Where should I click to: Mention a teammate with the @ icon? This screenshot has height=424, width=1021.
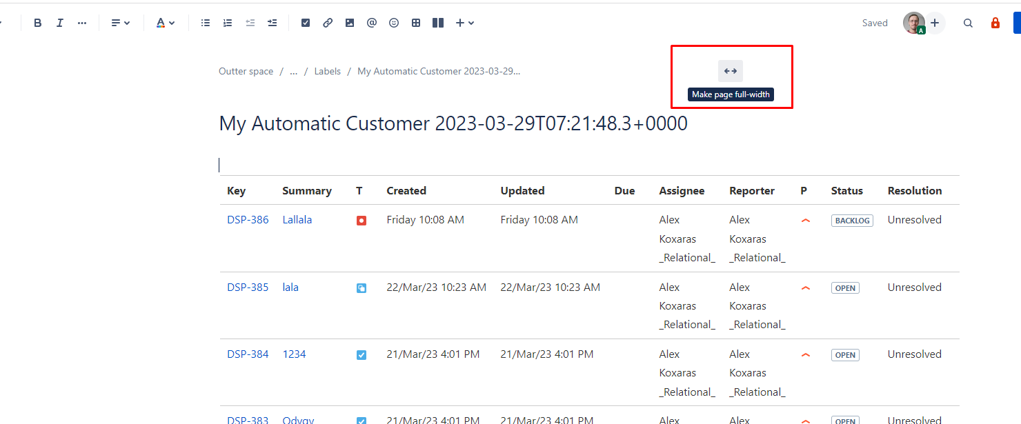coord(371,22)
